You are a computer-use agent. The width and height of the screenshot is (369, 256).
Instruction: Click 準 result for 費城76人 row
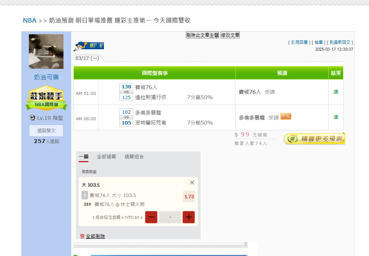[x=336, y=92]
